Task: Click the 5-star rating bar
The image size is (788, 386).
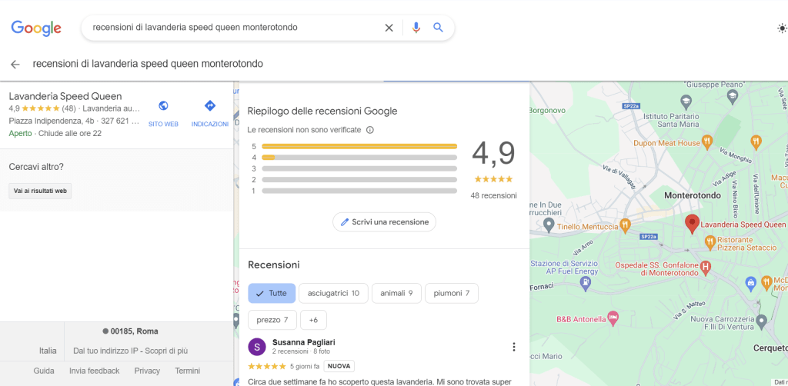Action: pos(359,145)
